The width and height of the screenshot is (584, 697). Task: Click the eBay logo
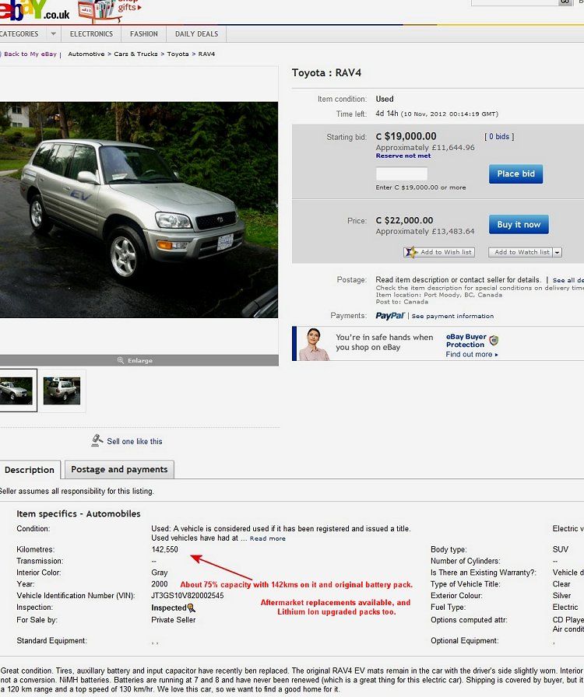35,10
